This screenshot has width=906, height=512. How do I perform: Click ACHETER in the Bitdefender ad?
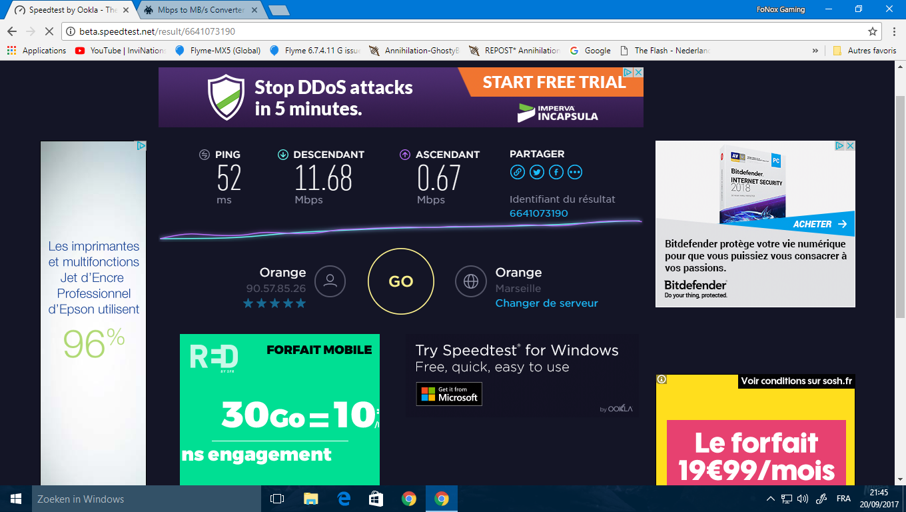819,224
